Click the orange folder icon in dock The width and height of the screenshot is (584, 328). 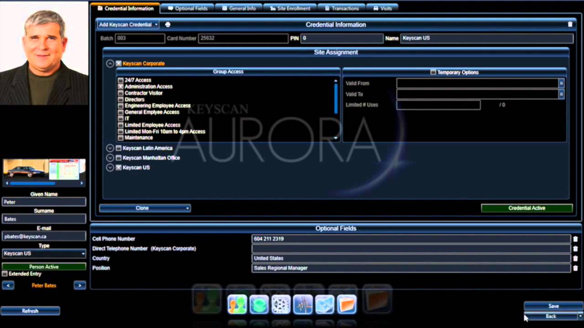coord(347,304)
